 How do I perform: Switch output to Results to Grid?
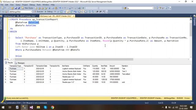82,12
